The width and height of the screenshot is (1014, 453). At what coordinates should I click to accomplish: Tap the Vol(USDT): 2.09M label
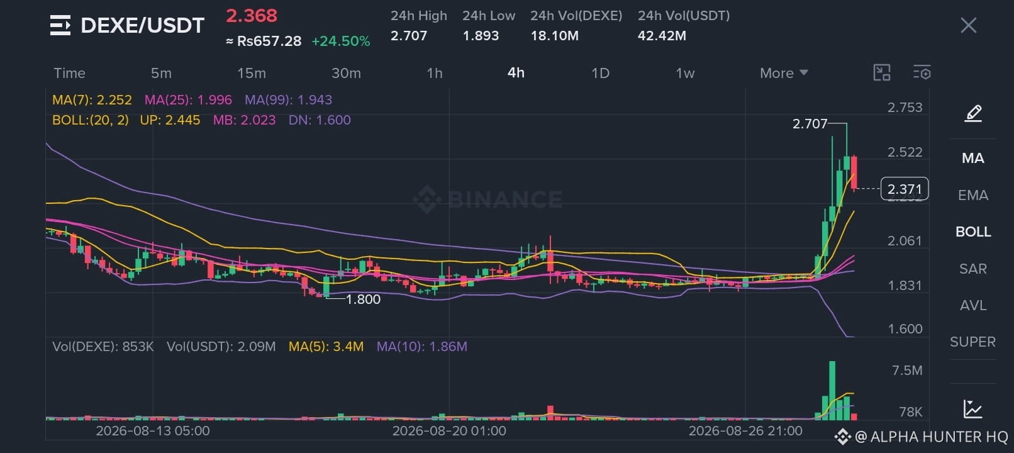coord(221,347)
